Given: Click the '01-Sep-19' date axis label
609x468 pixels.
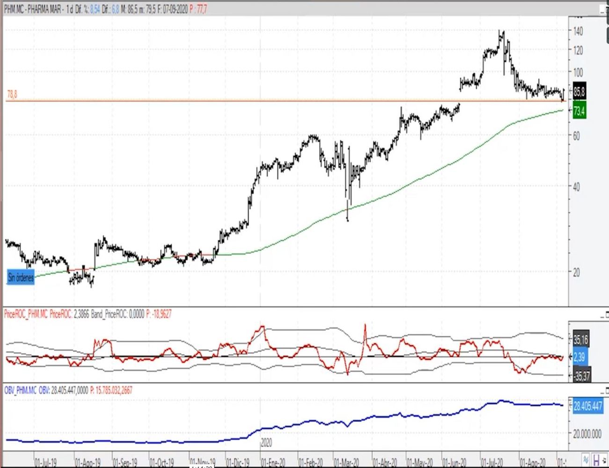Looking at the screenshot, I should click(x=125, y=463).
